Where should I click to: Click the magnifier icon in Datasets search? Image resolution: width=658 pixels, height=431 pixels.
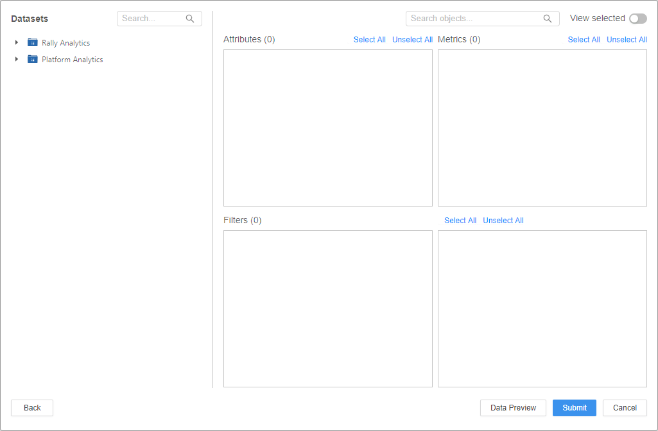tap(190, 19)
